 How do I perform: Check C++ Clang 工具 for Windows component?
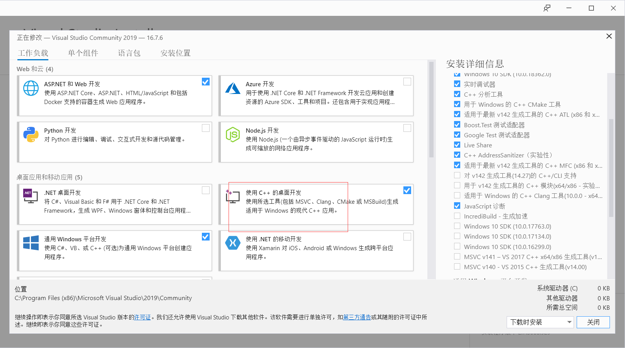pos(457,195)
